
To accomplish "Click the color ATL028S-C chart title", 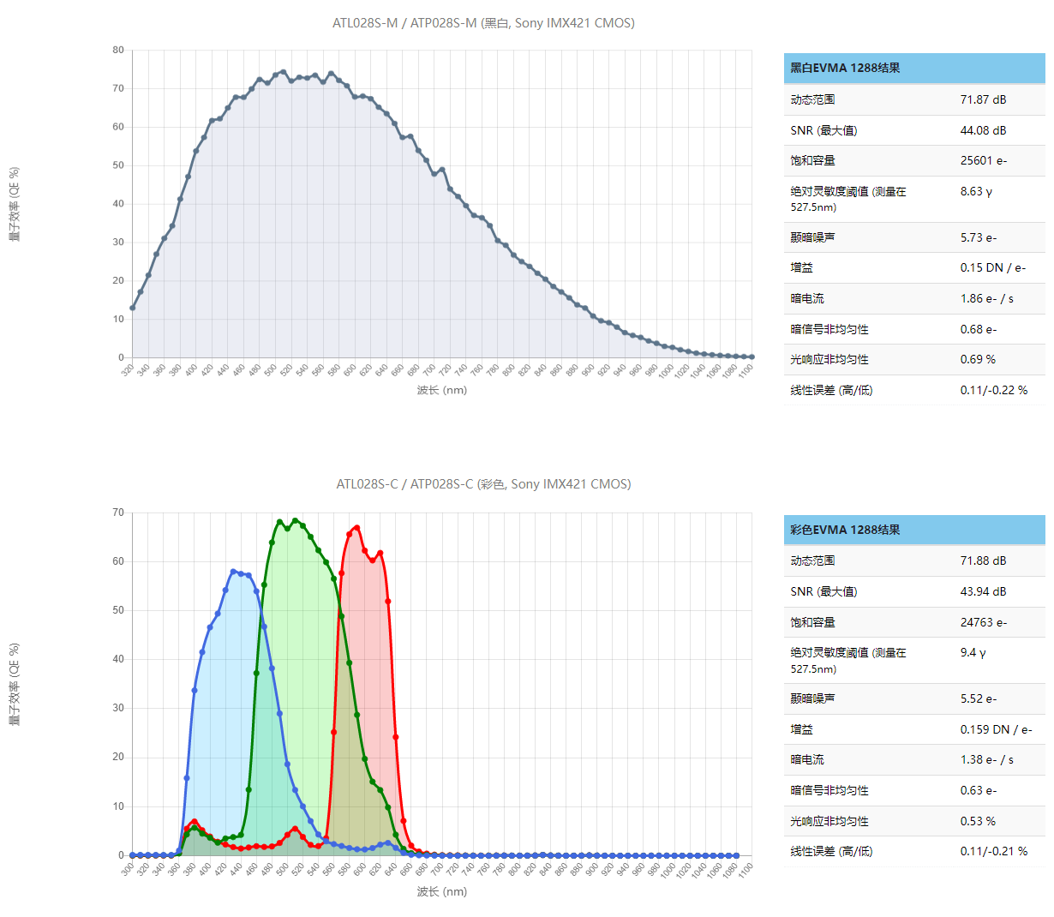I will pos(483,484).
